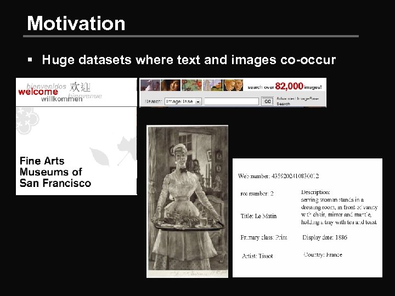The width and height of the screenshot is (395, 296).
Task: Click the 'bienvenidos' greeting text
Action: (x=46, y=87)
